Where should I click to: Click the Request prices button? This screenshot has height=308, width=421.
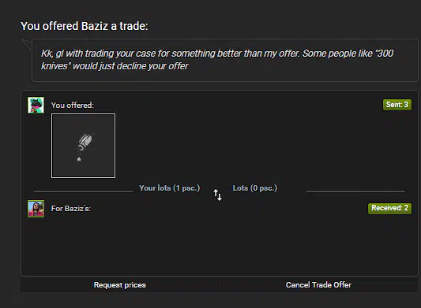click(x=120, y=284)
